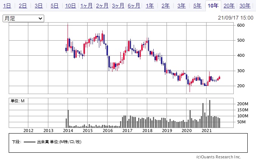Click the 下段: legend label
The width and height of the screenshot is (256, 161).
[x=17, y=142]
